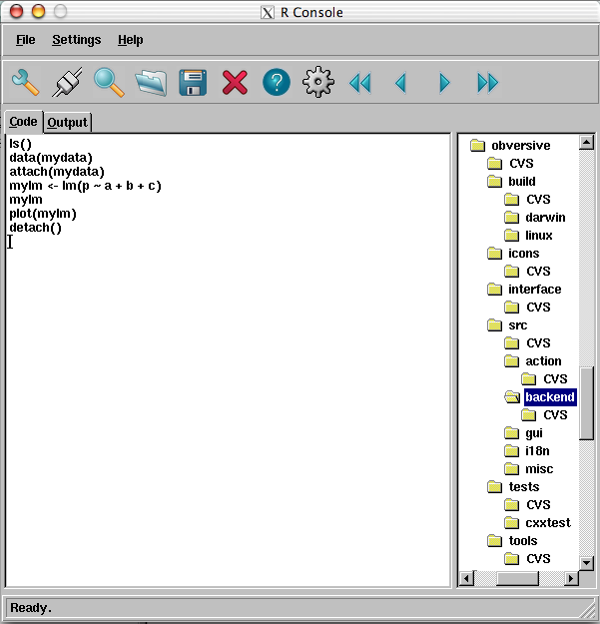Click the floppy disk save icon
This screenshot has height=624, width=600.
point(193,83)
